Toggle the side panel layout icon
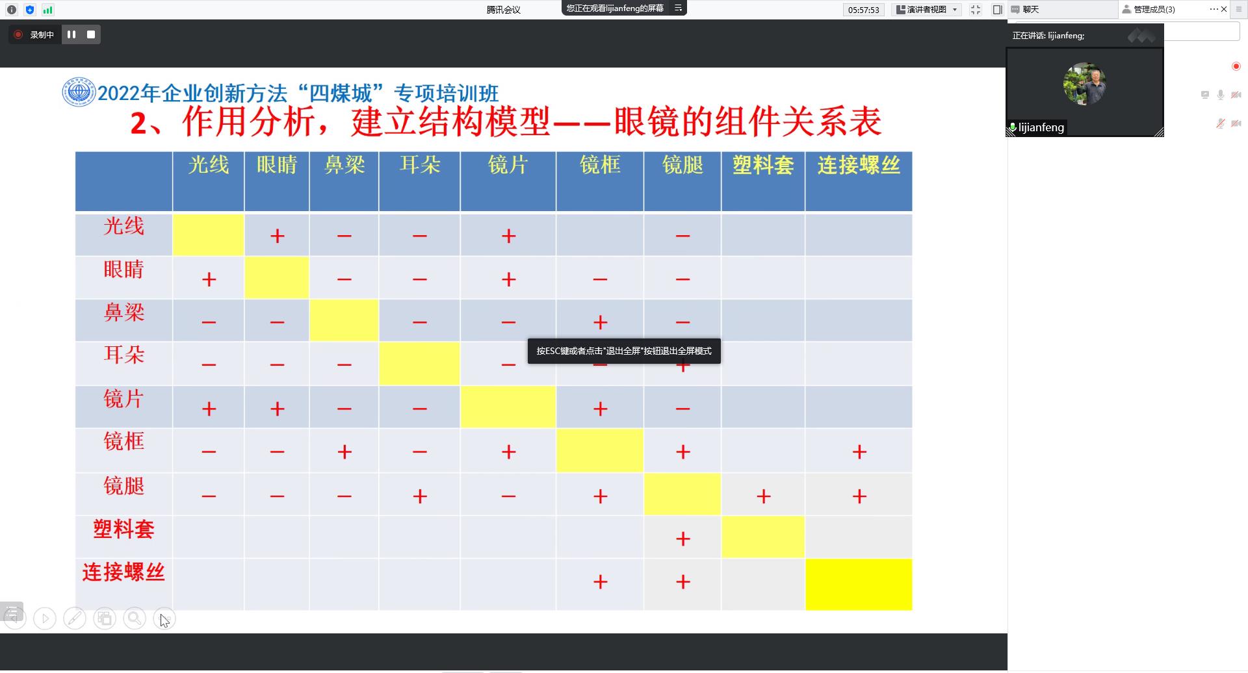 coord(997,10)
